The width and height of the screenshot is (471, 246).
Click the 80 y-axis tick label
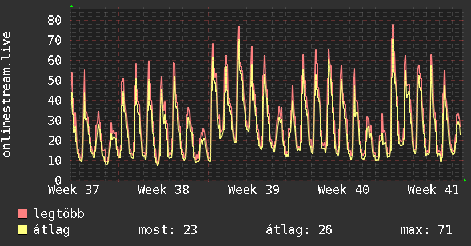(x=55, y=21)
